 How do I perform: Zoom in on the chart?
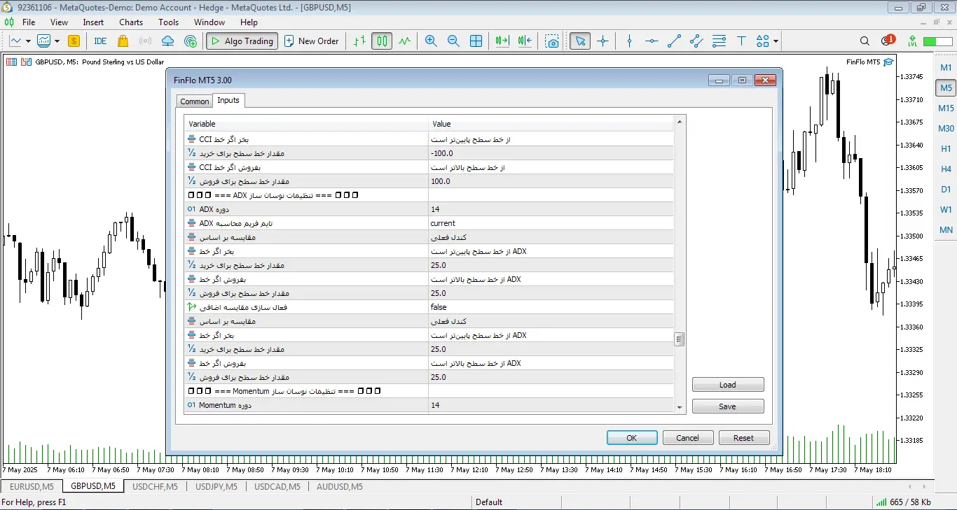pyautogui.click(x=431, y=41)
